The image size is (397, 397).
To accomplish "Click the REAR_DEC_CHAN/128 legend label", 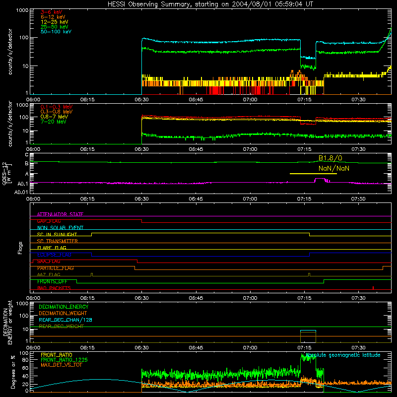I will [66, 320].
